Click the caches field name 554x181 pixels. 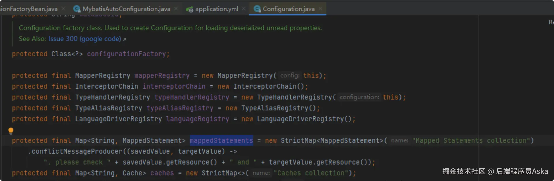point(162,173)
